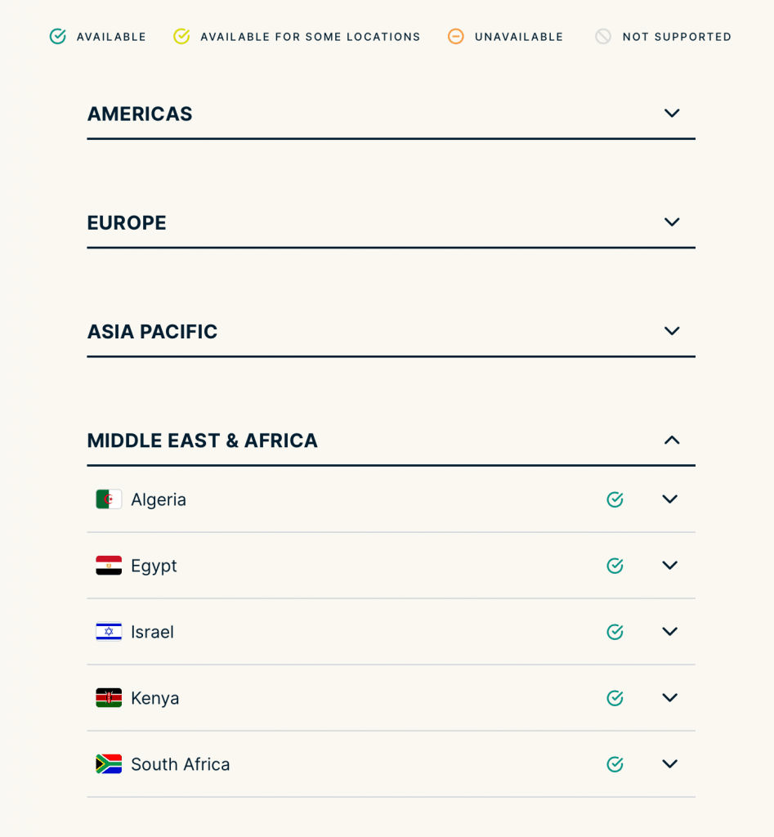Click the Algeria flag icon
774x837 pixels.
pyautogui.click(x=108, y=499)
